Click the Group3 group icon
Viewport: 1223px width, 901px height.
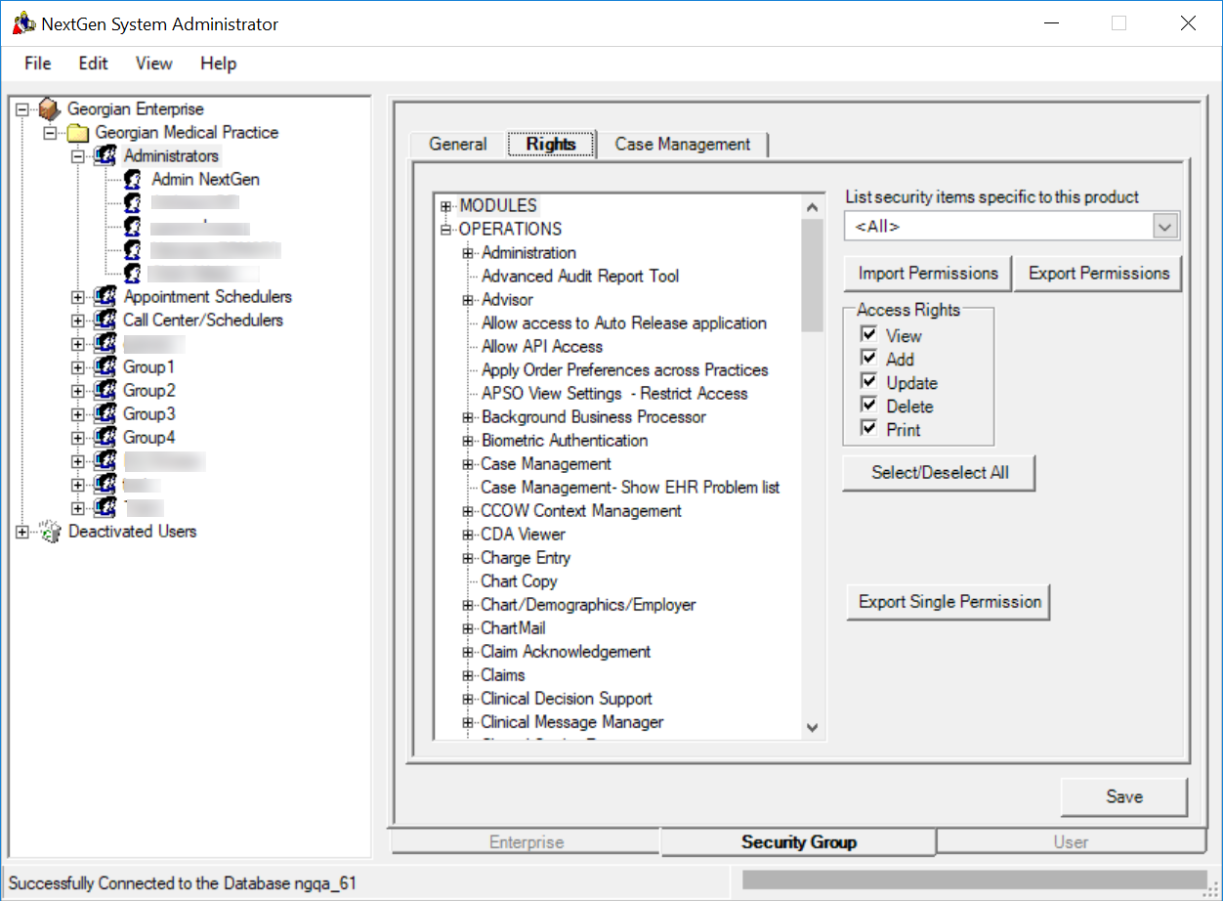105,414
